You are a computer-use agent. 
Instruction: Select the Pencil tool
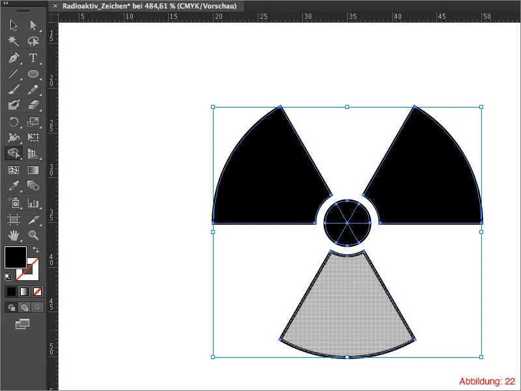pos(33,89)
